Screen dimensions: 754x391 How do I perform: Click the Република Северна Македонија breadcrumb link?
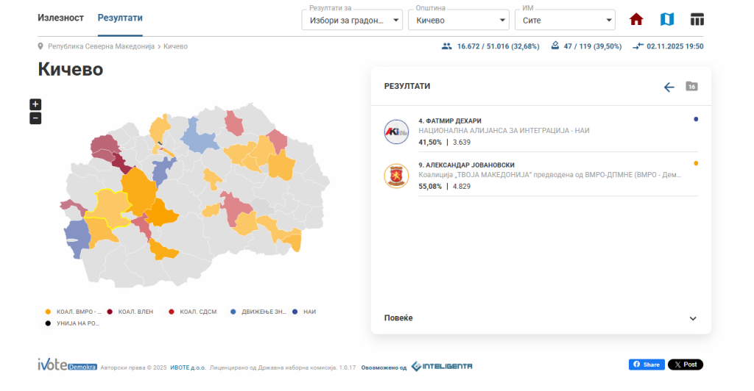coord(101,46)
